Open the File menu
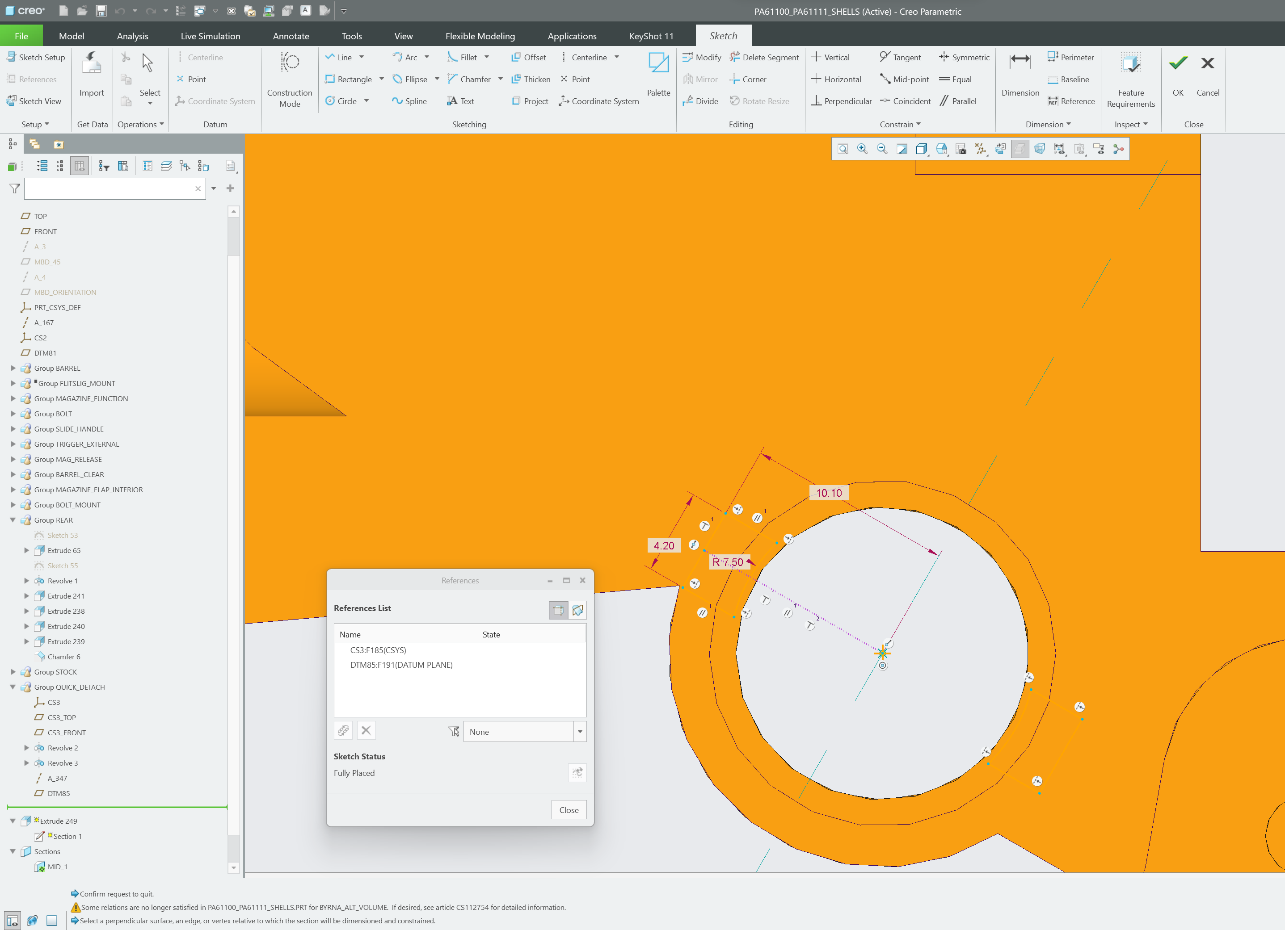 [x=21, y=35]
